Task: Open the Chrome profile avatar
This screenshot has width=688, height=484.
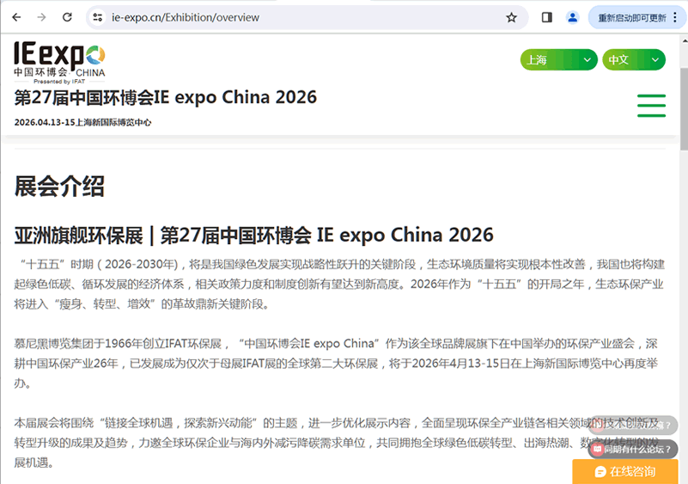Action: 572,17
